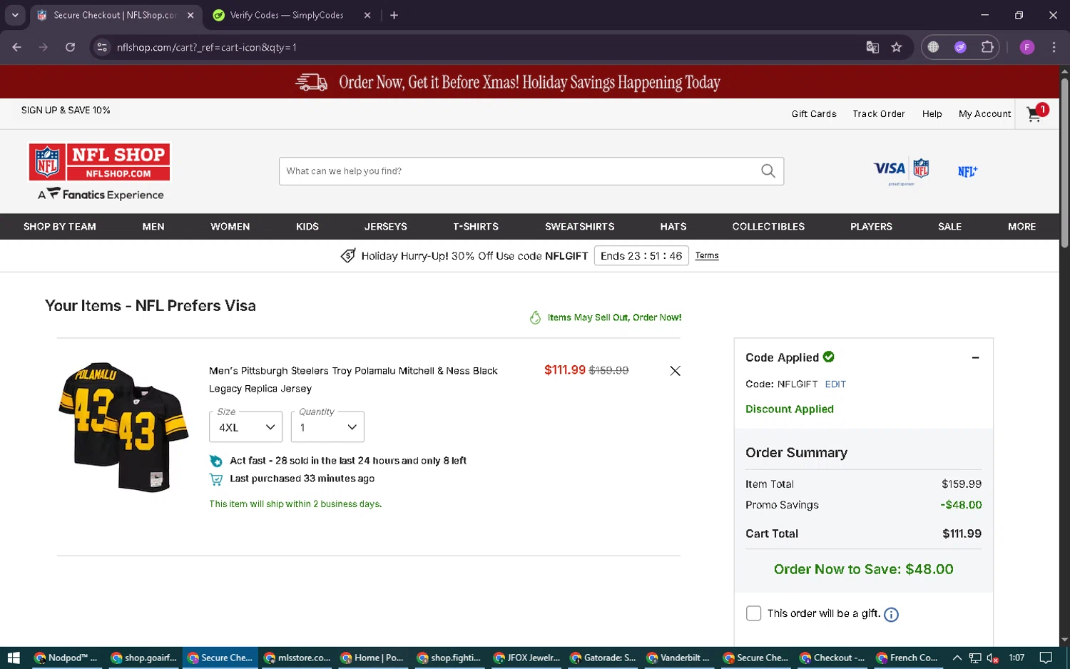The height and width of the screenshot is (669, 1070).
Task: Collapse the Code Applied section
Action: [975, 358]
